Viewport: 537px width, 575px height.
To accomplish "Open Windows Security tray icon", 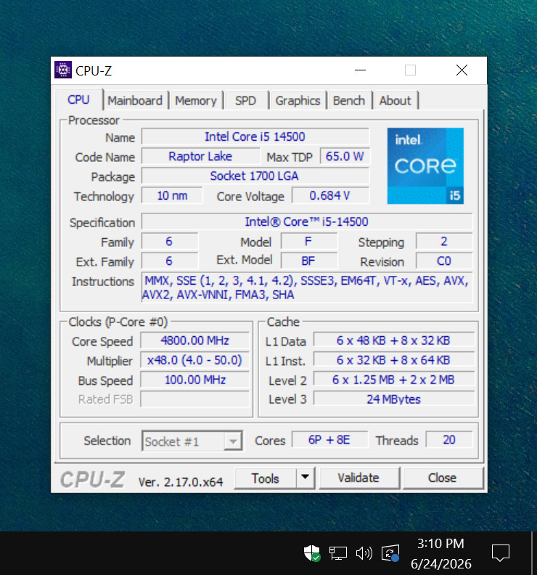I will coord(312,552).
